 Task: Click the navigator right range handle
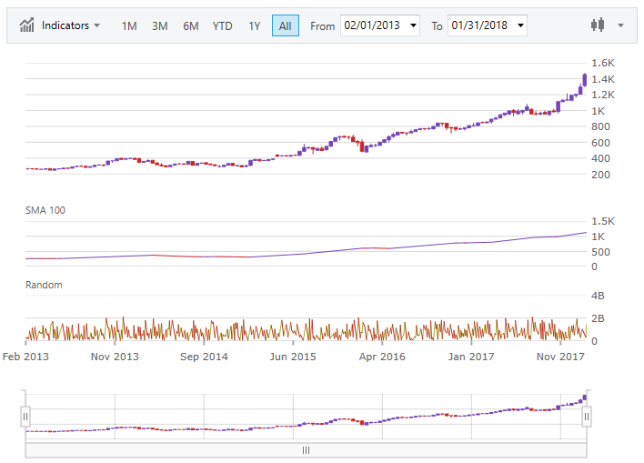tap(587, 417)
